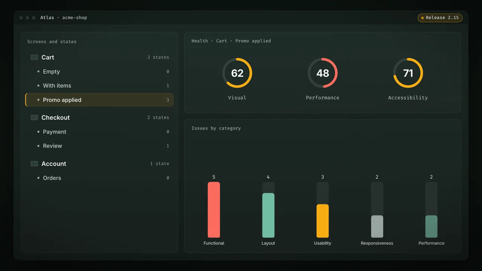Click the 'Health · Cart · Promo applied' breadcrumb
Screen dimensions: 482x271
tap(231, 41)
